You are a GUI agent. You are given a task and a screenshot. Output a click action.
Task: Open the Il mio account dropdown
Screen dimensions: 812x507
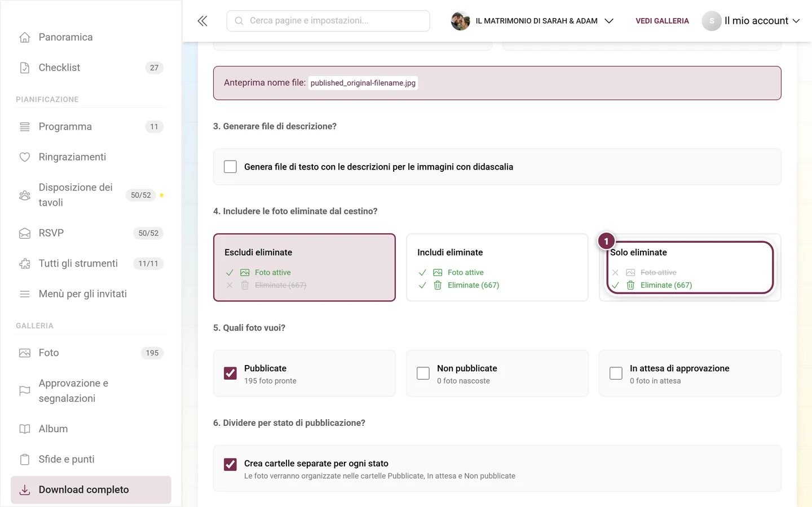point(751,21)
